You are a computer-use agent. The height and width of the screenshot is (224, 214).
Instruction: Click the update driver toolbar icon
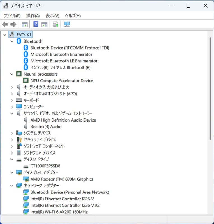click(x=55, y=24)
